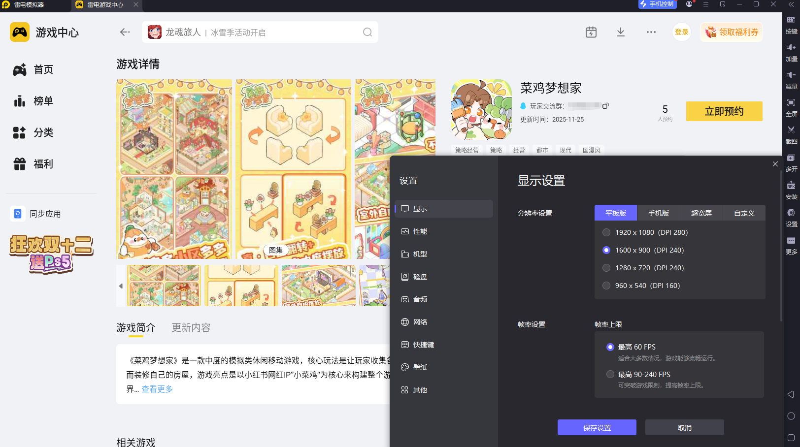This screenshot has width=800, height=447.
Task: Click the magnifier icon in the search bar
Action: coord(367,32)
